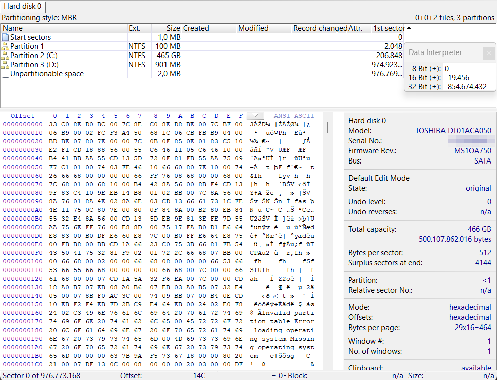Click the TOSHIBA DT01ACA050 model value
Screen dimensions: 497x380
453,131
